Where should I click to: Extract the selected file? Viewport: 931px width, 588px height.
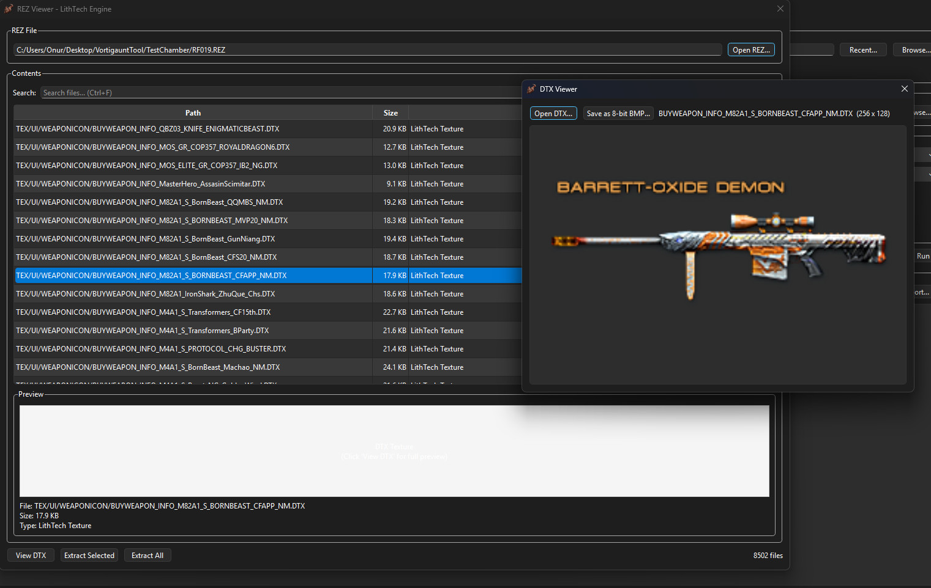89,555
